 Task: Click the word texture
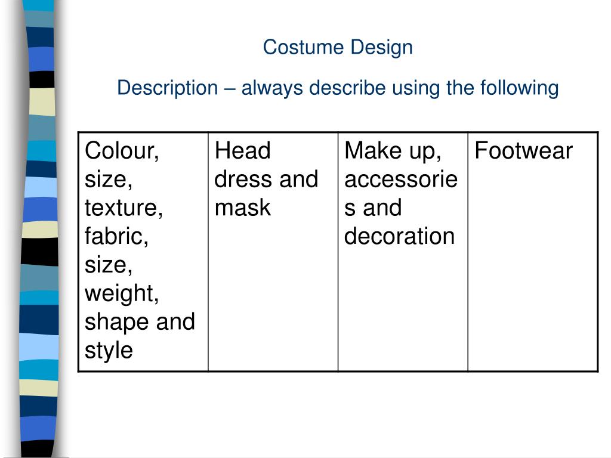[124, 208]
